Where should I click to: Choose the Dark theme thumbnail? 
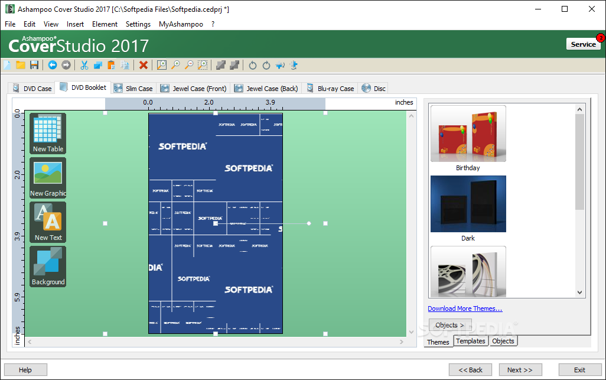click(x=468, y=204)
